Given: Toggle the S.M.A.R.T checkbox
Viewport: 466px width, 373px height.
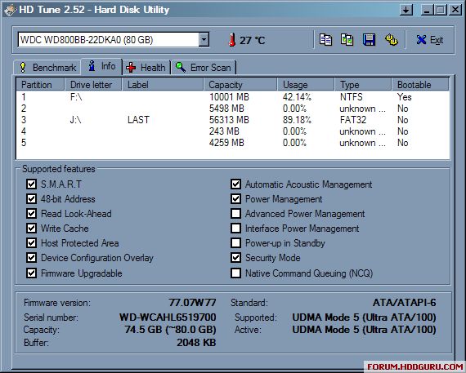Looking at the screenshot, I should pyautogui.click(x=32, y=184).
